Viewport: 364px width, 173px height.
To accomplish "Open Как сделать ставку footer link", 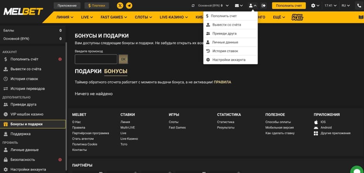I will [x=280, y=133].
